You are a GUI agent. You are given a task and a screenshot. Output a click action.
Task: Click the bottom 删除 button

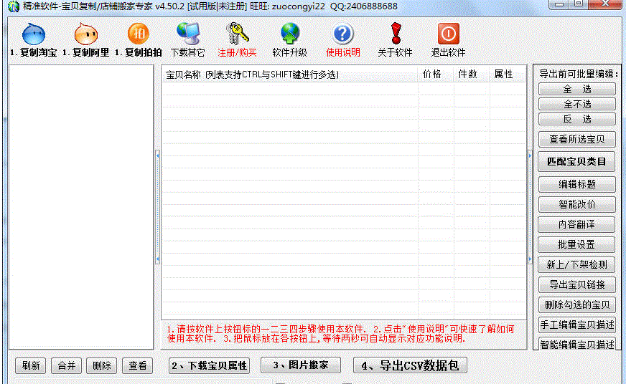coord(102,365)
